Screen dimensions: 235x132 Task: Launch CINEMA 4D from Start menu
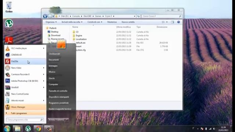[25, 55]
